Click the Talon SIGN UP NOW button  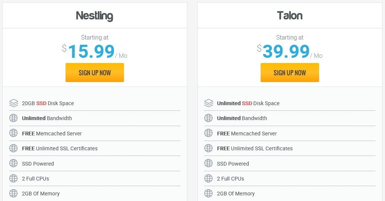tap(290, 73)
